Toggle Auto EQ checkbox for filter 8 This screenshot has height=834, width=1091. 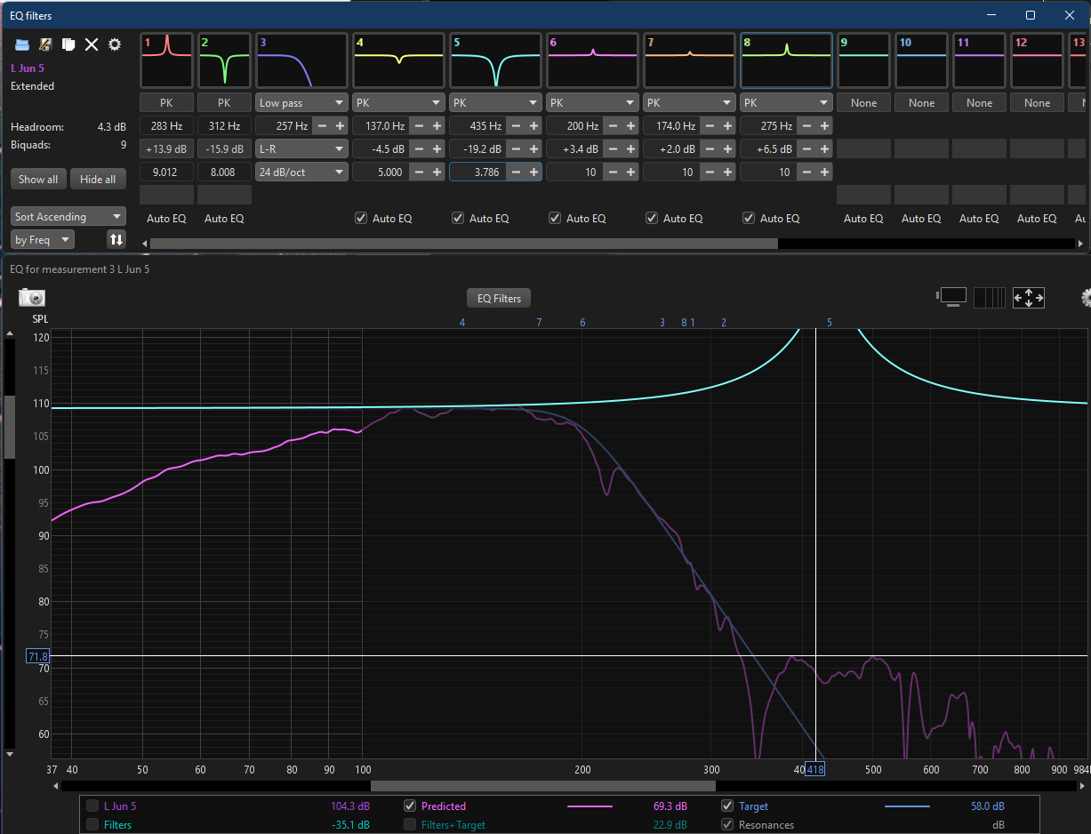coord(749,218)
